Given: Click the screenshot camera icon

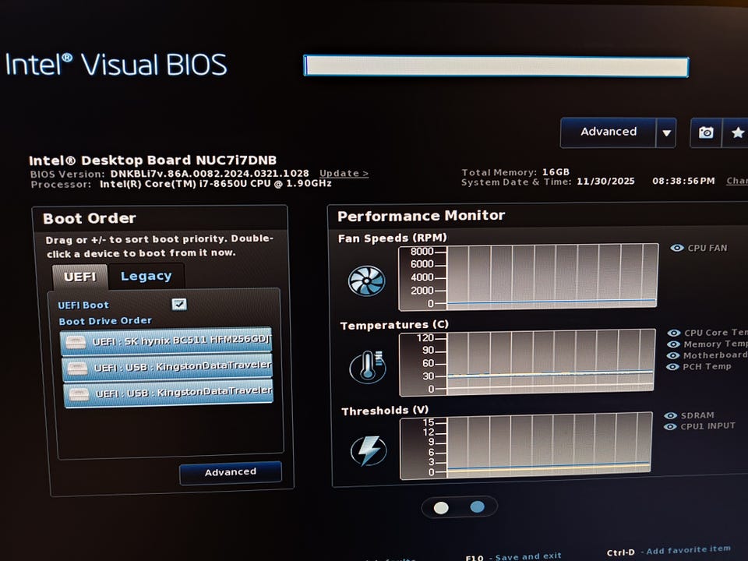Looking at the screenshot, I should tap(706, 132).
